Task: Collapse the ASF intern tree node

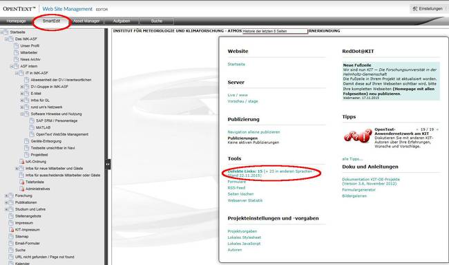Action: click(12, 67)
